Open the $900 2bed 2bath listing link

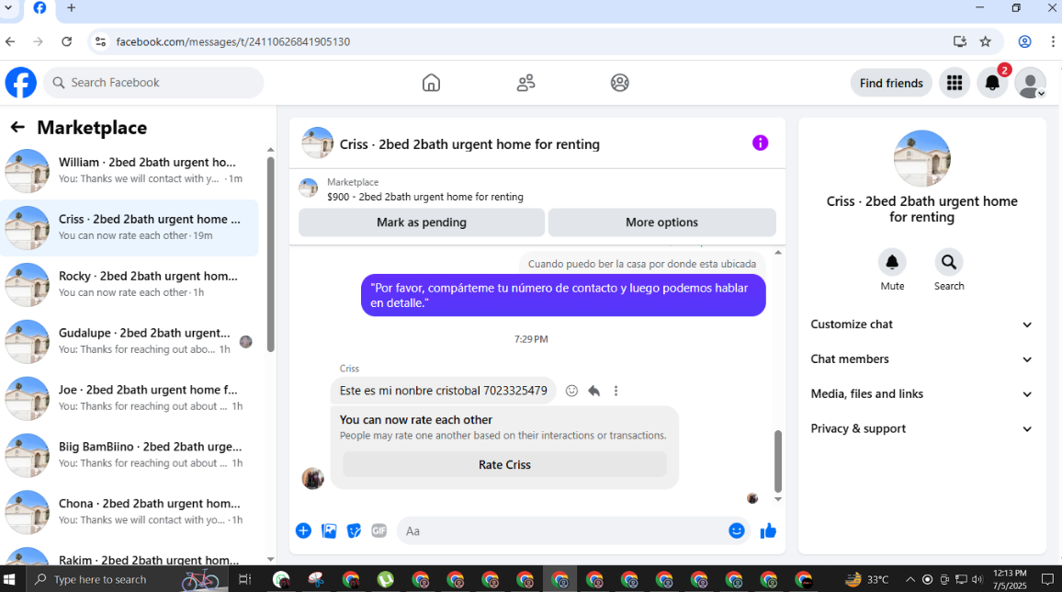click(x=424, y=197)
